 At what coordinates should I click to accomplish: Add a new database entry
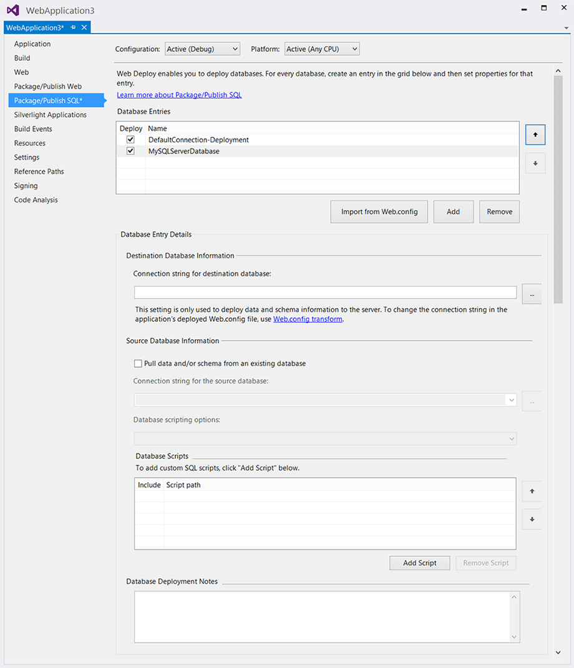[454, 211]
